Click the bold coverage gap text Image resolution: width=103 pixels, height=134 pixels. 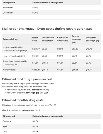33,93
